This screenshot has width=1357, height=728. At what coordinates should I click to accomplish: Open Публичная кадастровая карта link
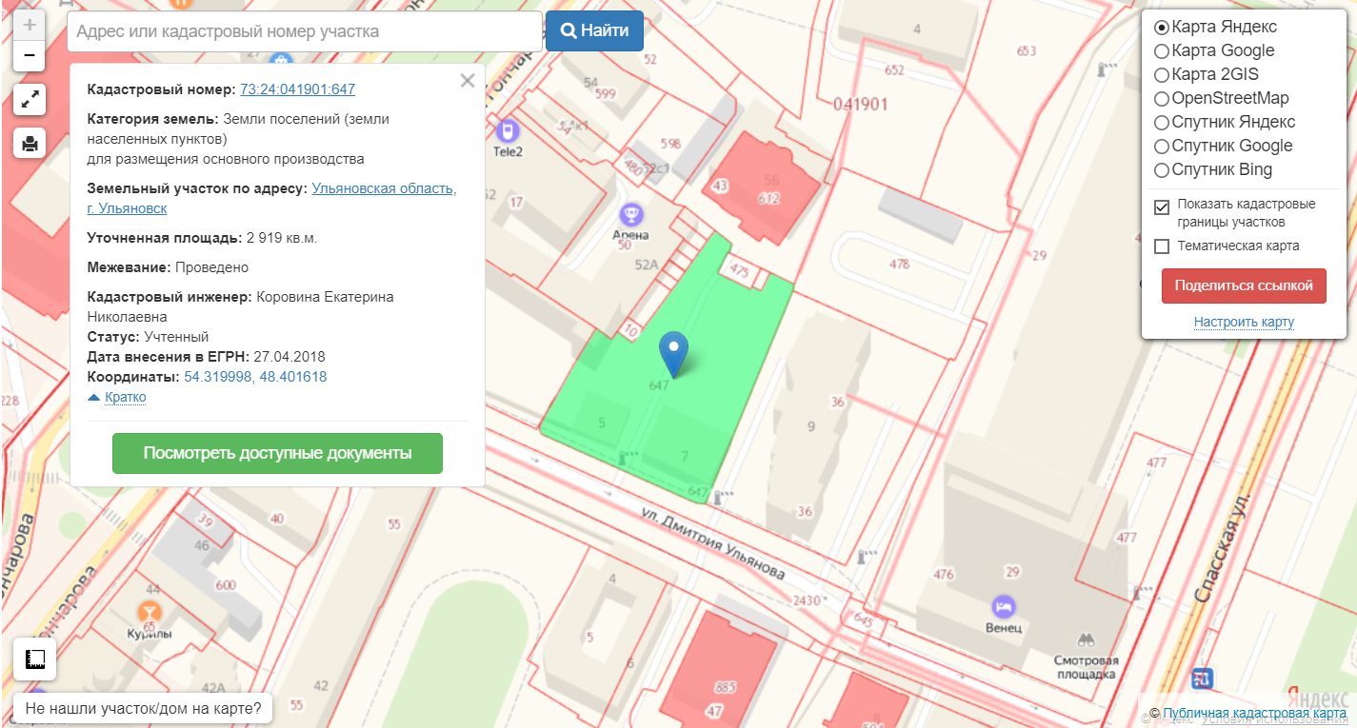click(1254, 713)
